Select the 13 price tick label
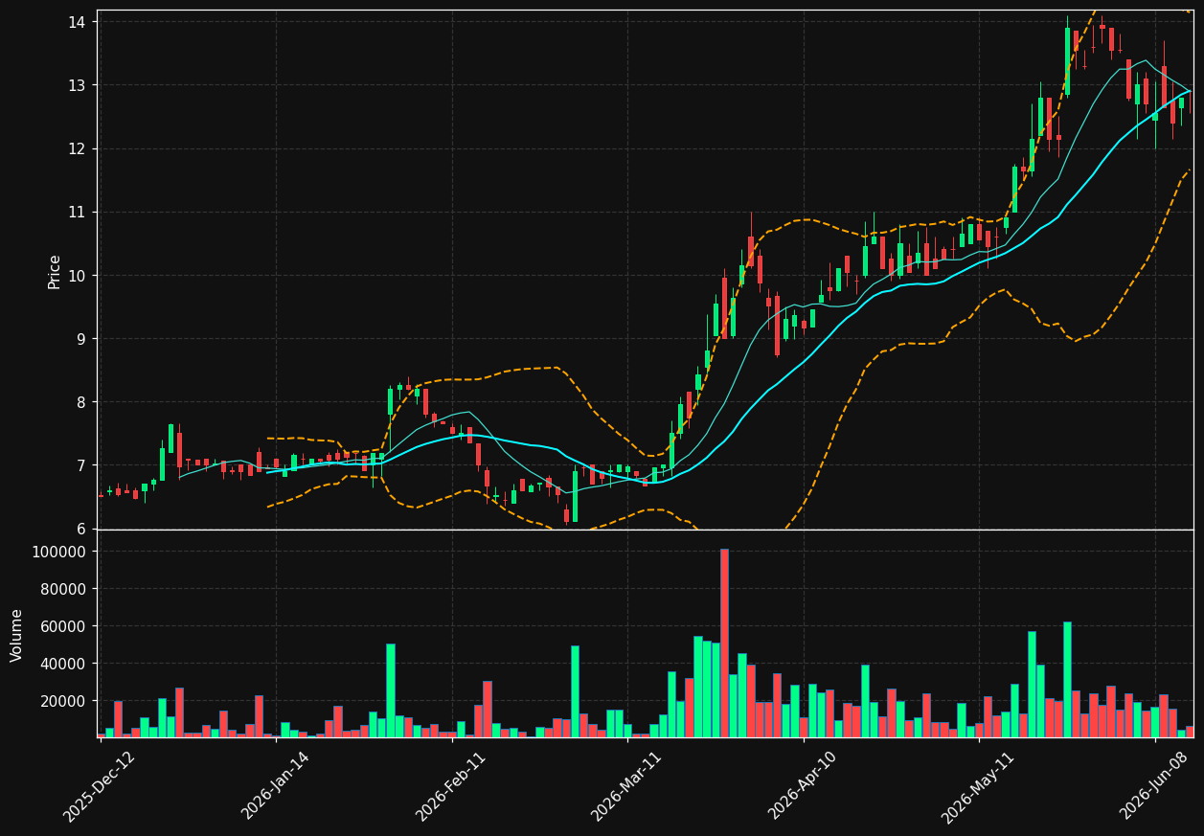This screenshot has width=1204, height=836. 77,85
